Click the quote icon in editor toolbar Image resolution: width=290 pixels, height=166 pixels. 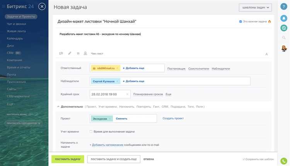(78, 53)
